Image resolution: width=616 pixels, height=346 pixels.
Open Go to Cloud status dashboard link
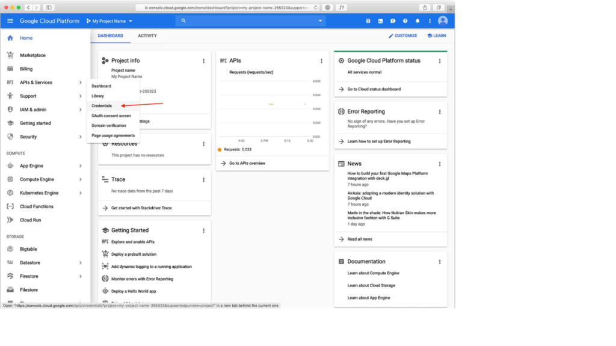[374, 89]
